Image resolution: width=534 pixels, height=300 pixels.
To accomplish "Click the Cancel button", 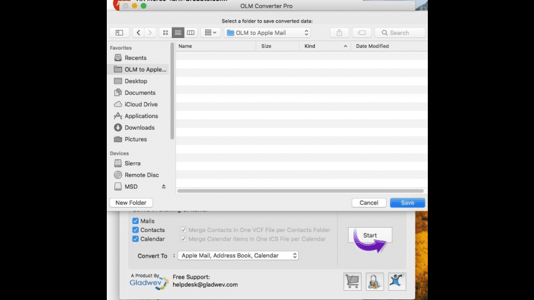I will [x=369, y=203].
